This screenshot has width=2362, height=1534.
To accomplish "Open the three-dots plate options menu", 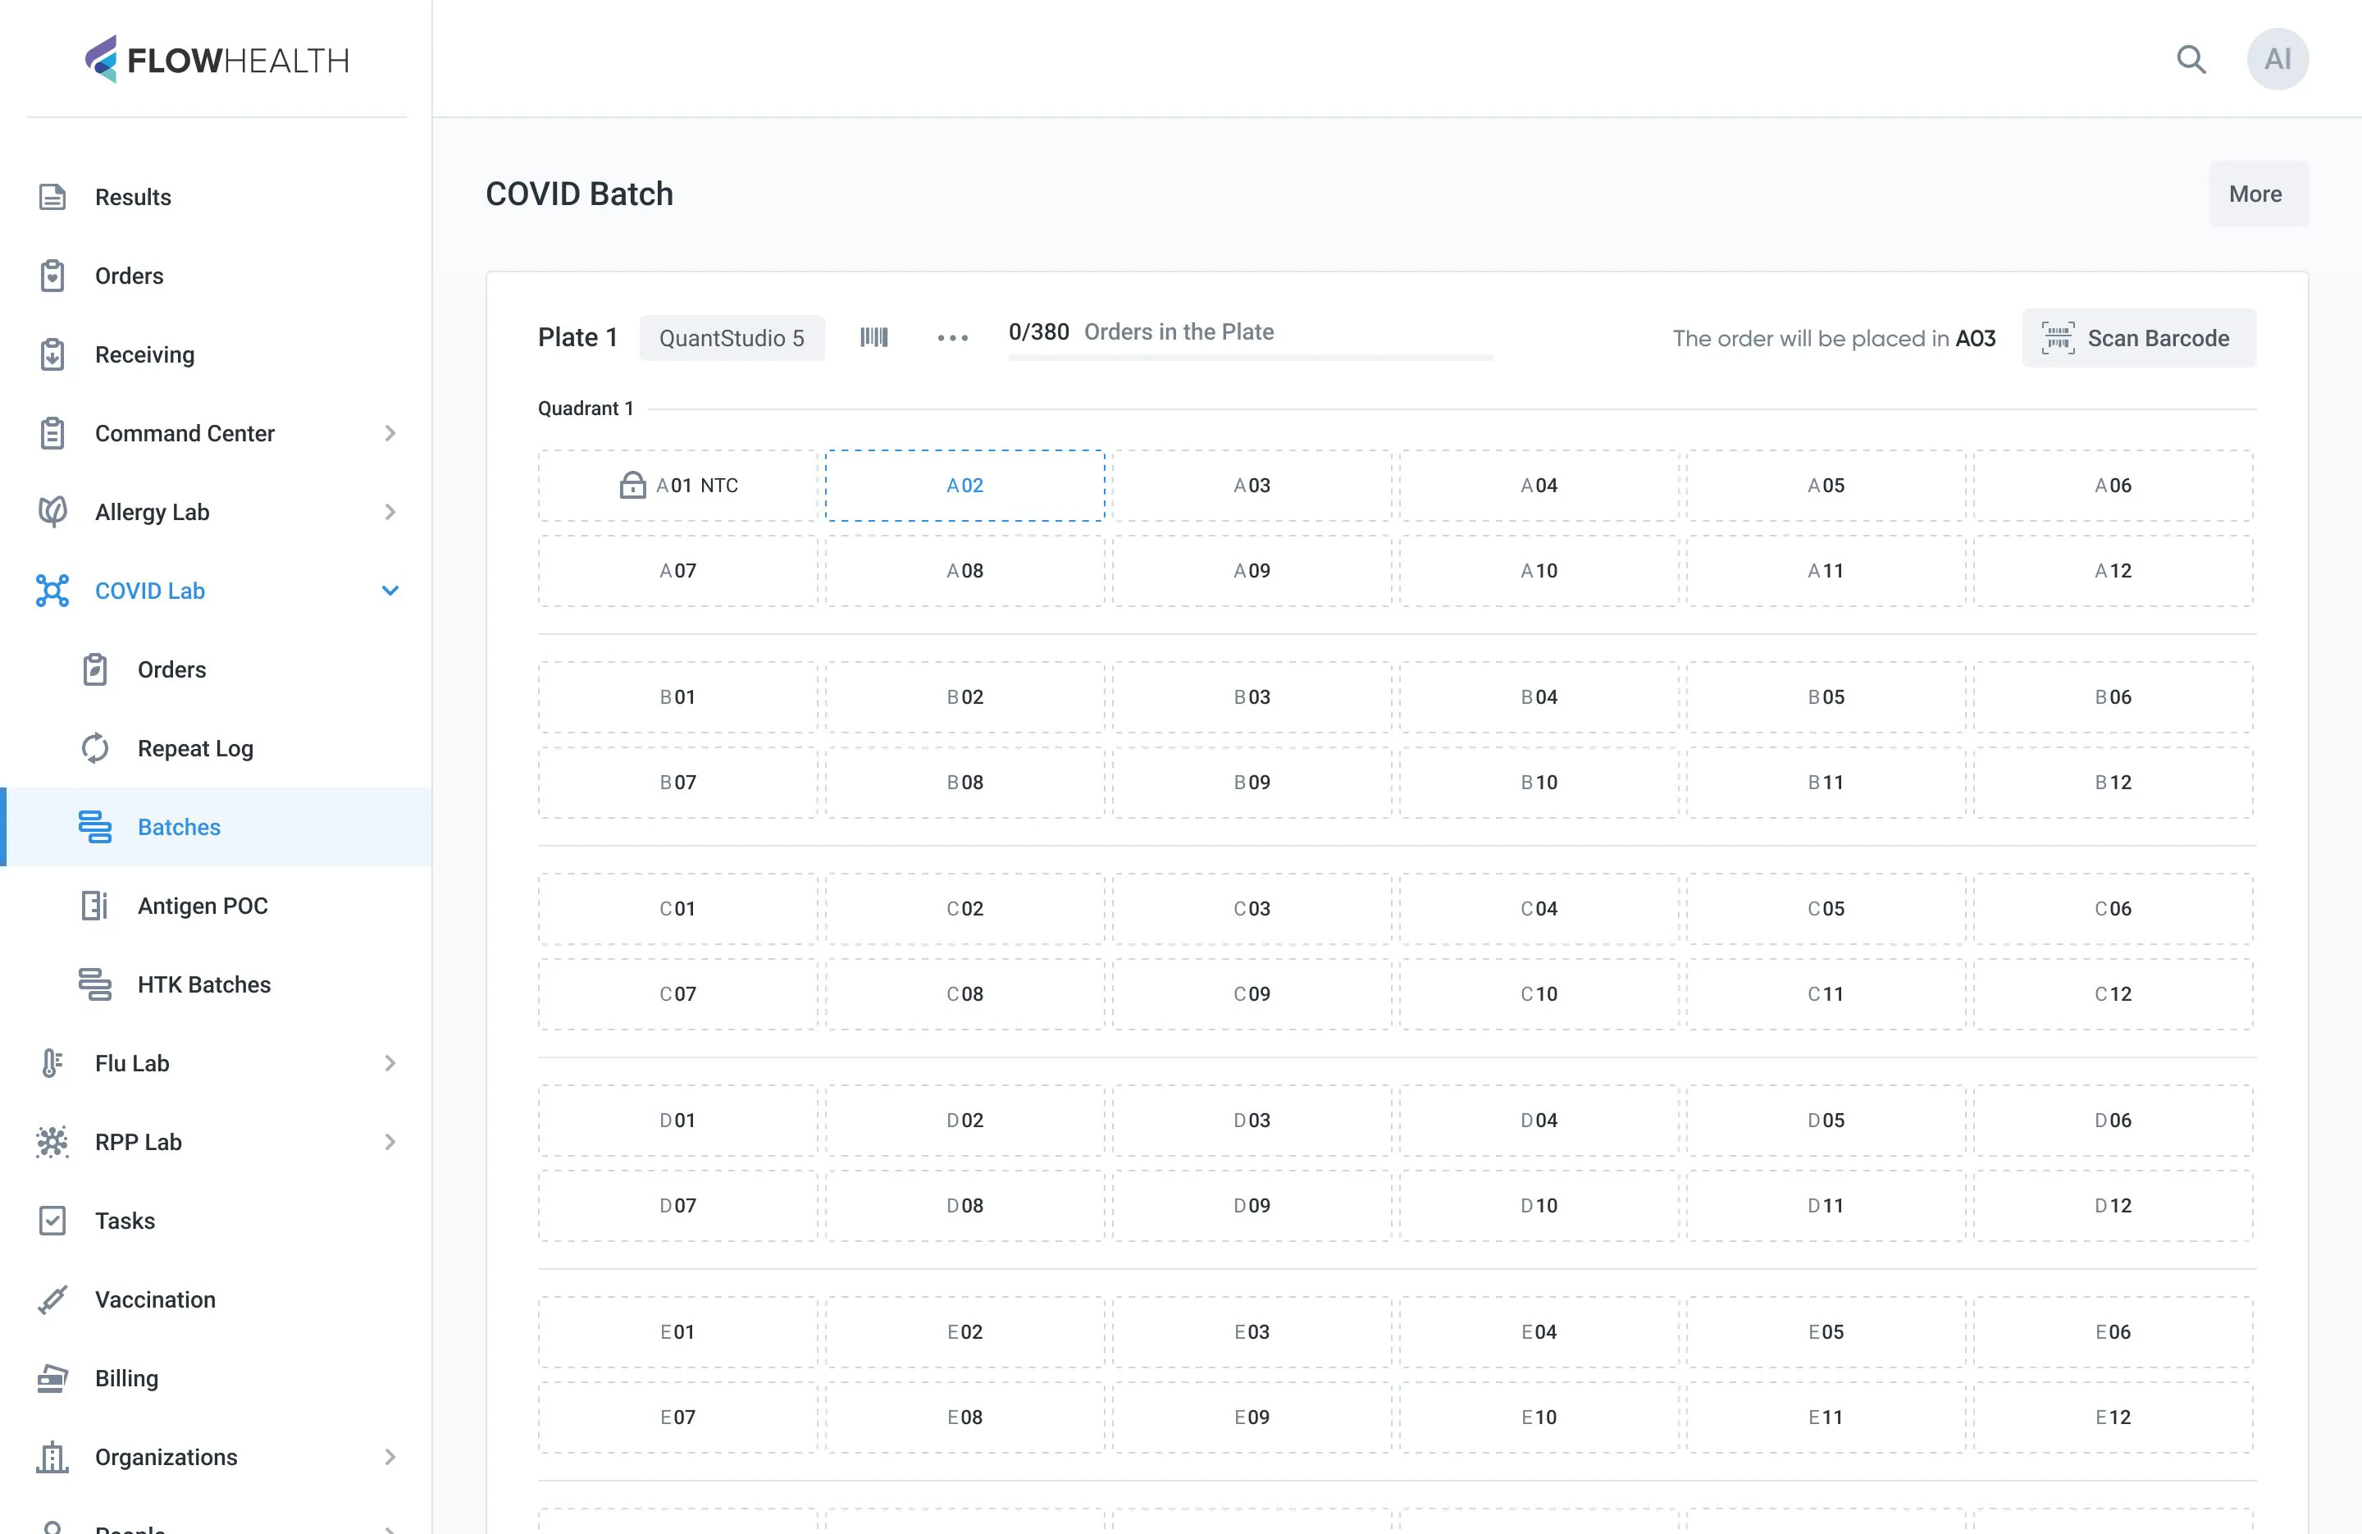I will (951, 338).
